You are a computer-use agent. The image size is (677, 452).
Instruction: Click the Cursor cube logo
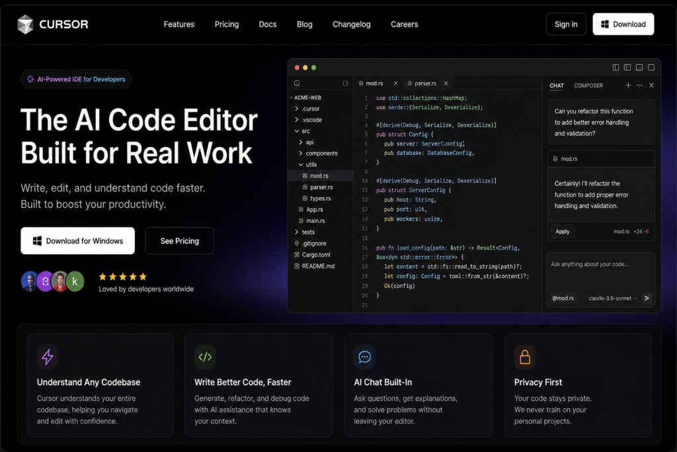[x=25, y=24]
